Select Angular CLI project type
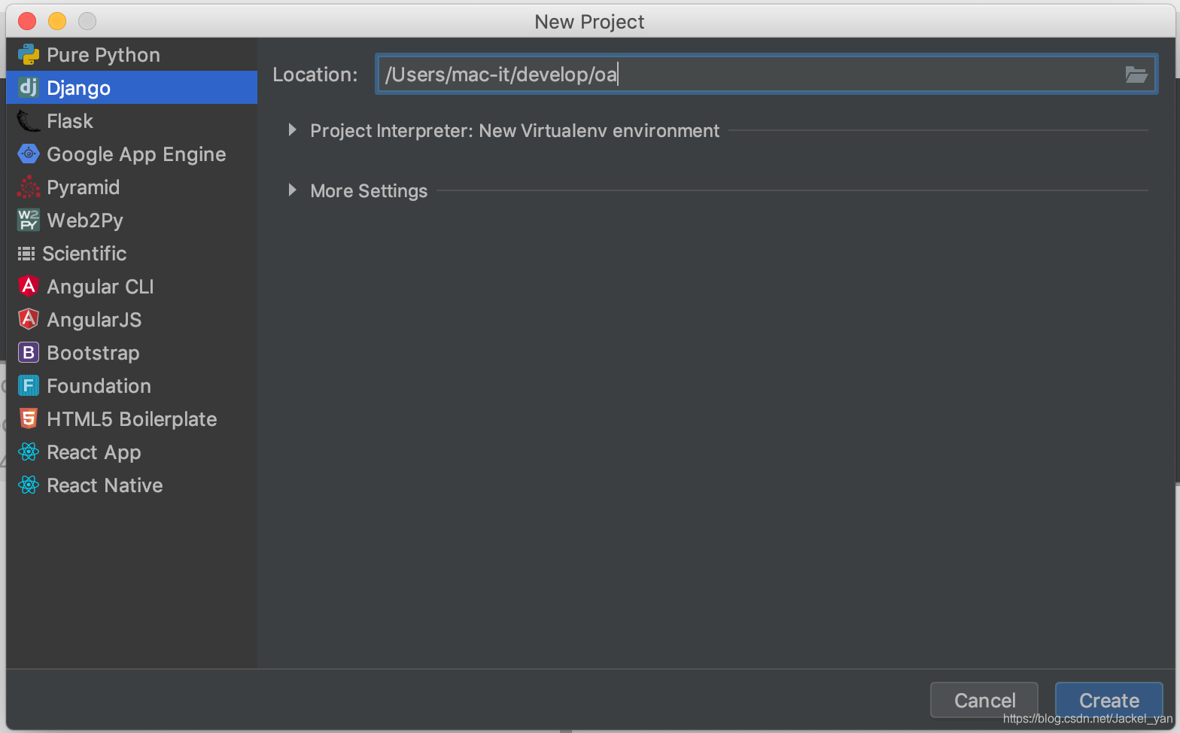 tap(100, 287)
